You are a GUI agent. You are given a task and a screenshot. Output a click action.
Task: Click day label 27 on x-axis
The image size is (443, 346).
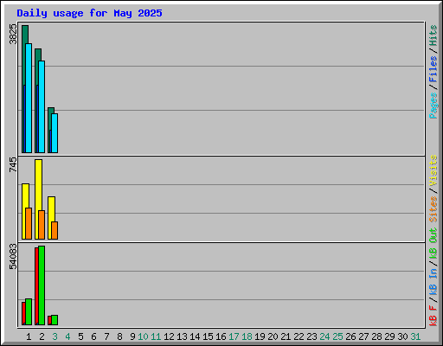coord(363,336)
